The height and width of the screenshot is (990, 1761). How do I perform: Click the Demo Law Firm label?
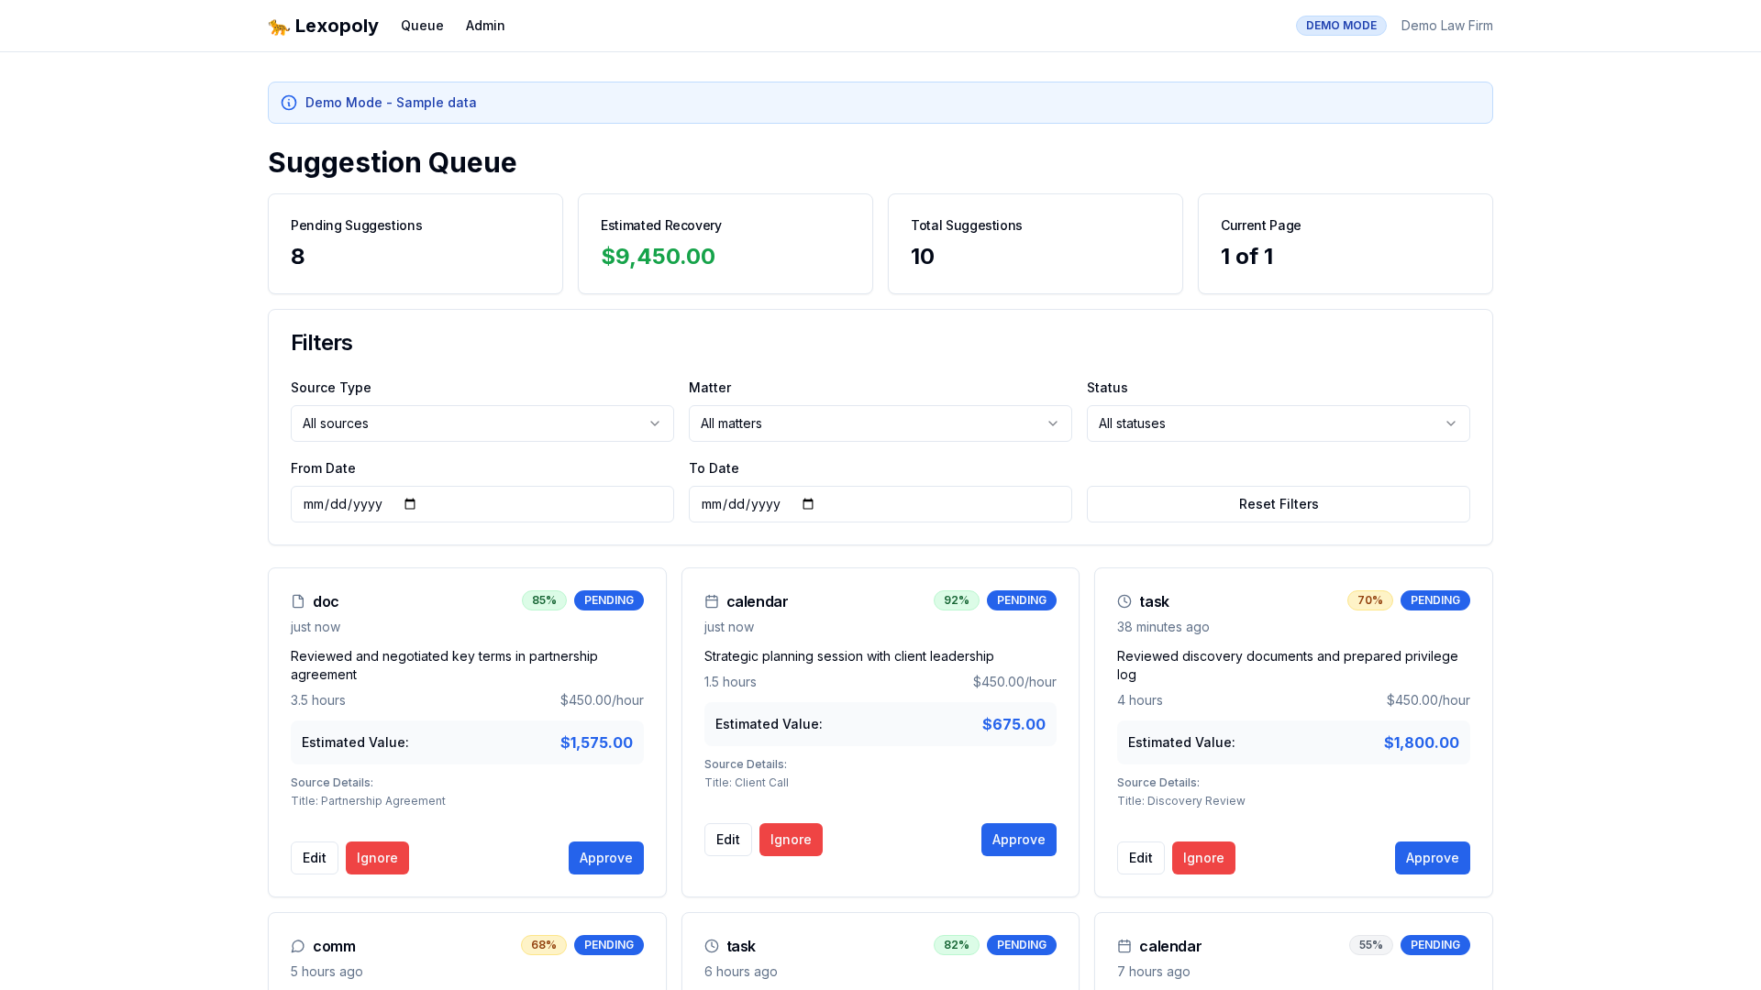[1447, 26]
